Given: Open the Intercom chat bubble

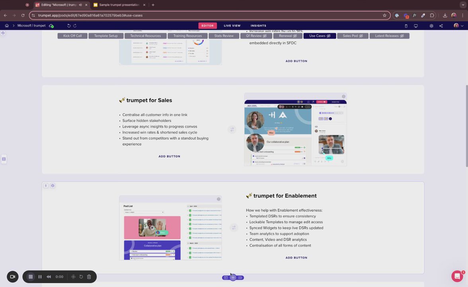Looking at the screenshot, I should [457, 276].
